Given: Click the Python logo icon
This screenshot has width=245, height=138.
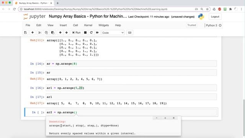Looking at the screenshot, I should 201,16.
